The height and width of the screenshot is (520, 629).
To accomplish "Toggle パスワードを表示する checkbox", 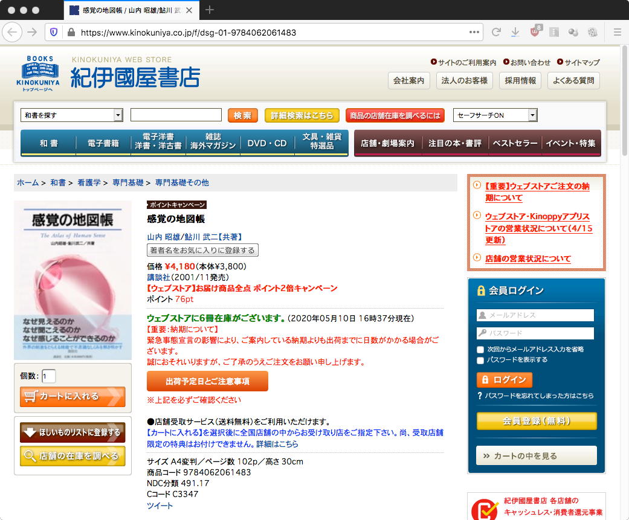I will coord(480,360).
